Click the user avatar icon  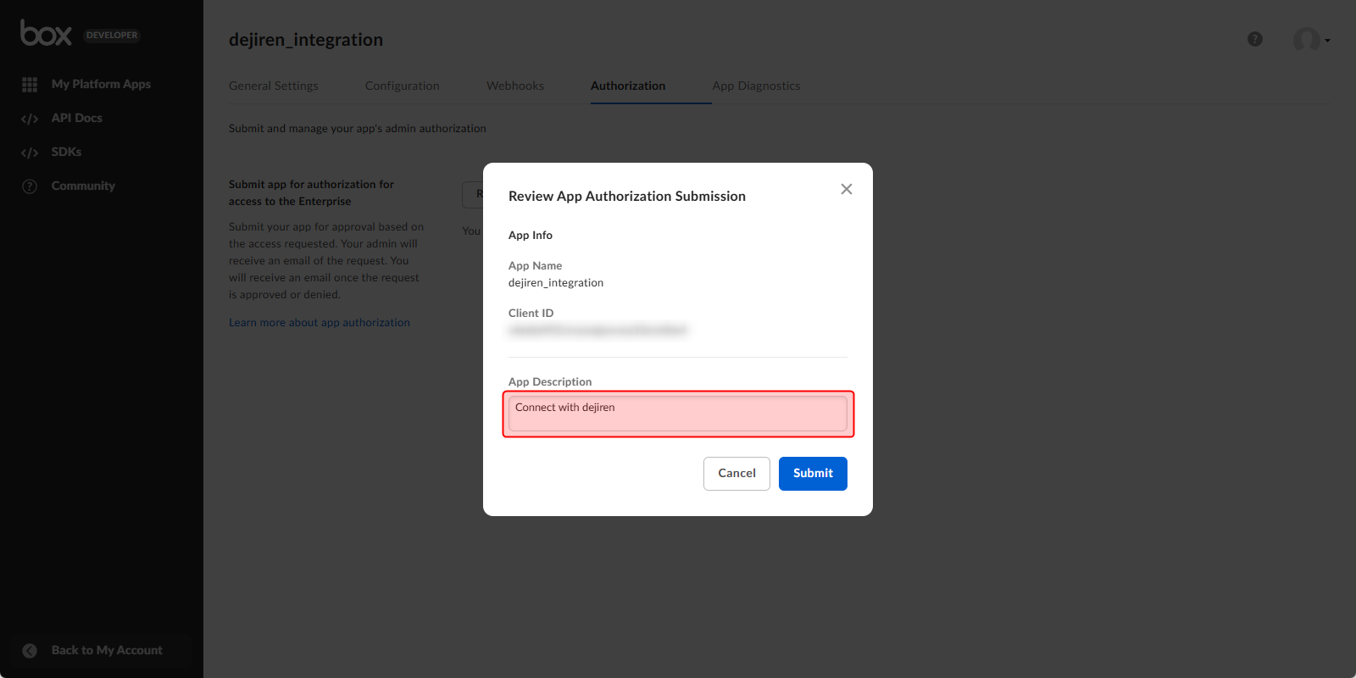pos(1306,39)
